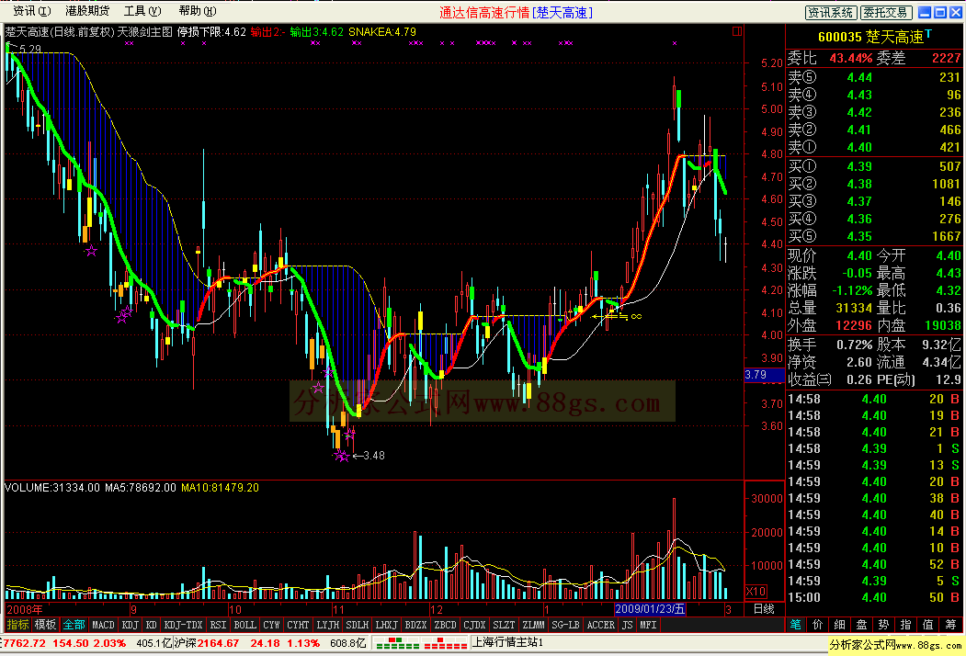
Task: Click the 2009/01/23/五 date marker
Action: point(650,608)
